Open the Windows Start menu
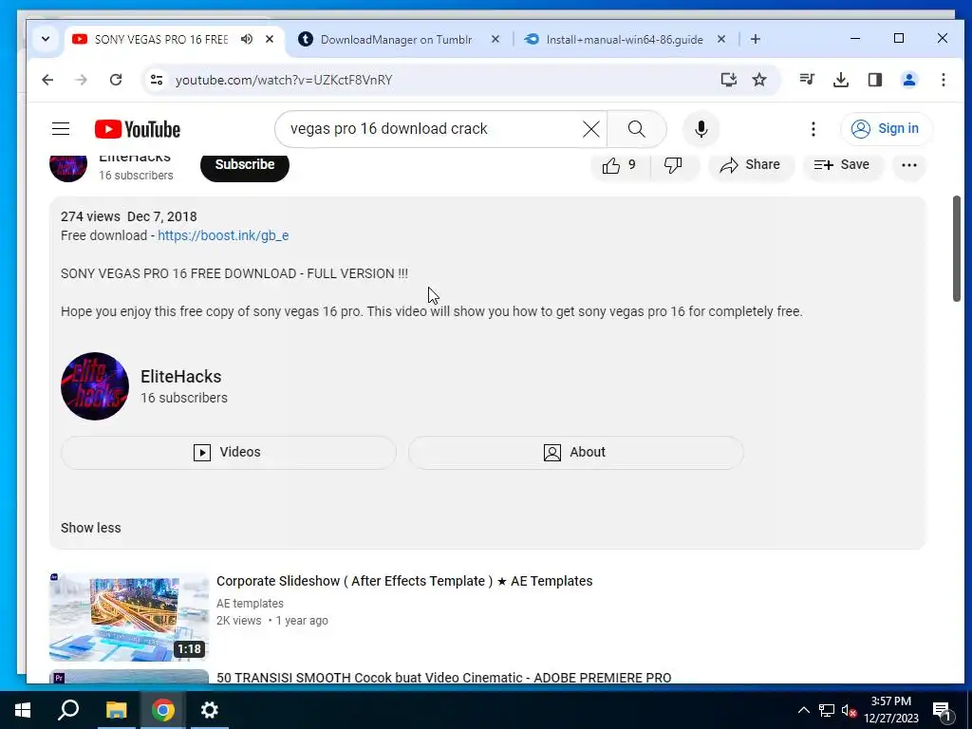This screenshot has height=729, width=972. 23,710
